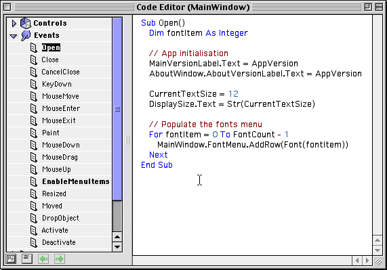Collapse the Events disclosure triangle
Image resolution: width=387 pixels, height=270 pixels.
14,37
